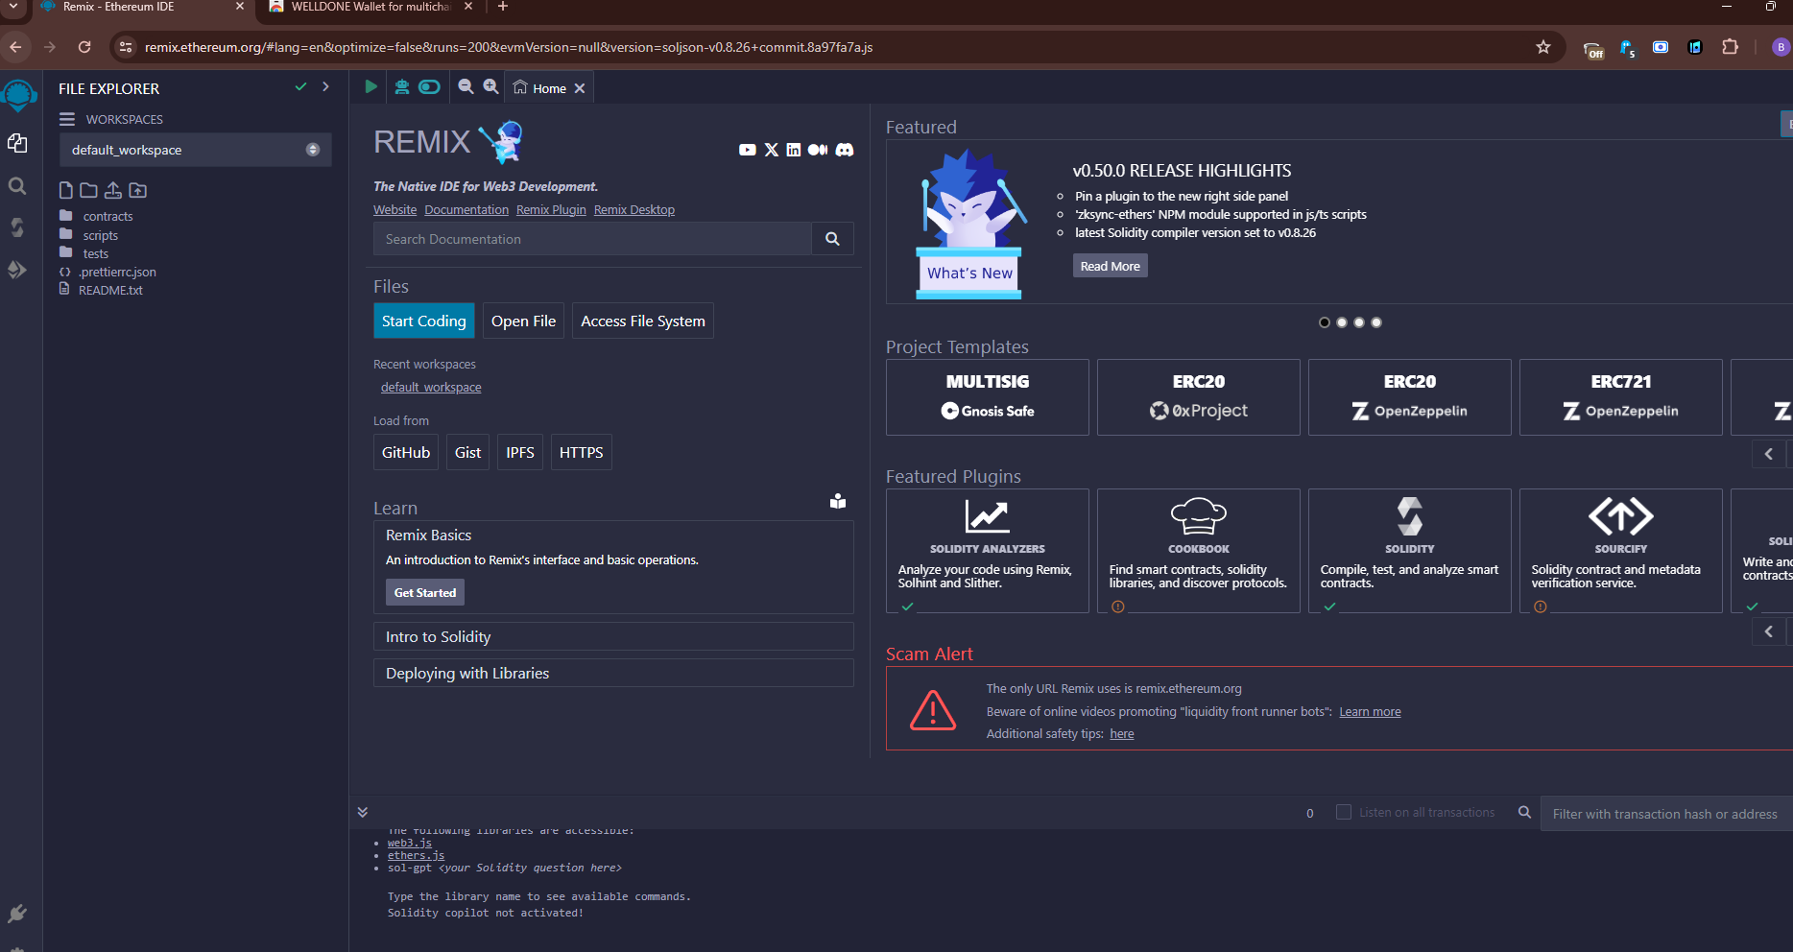Open Remix's YouTube channel icon

(x=748, y=150)
